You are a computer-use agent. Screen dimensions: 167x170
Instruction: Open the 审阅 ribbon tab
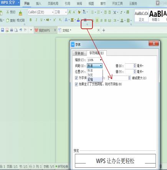point(79,3)
